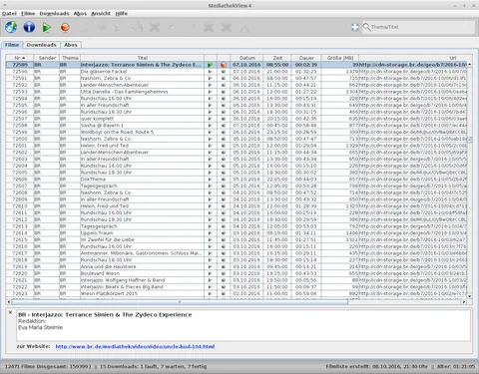Open the blue info icon in the toolbar
Viewport: 479px width, 374px height.
(x=29, y=27)
